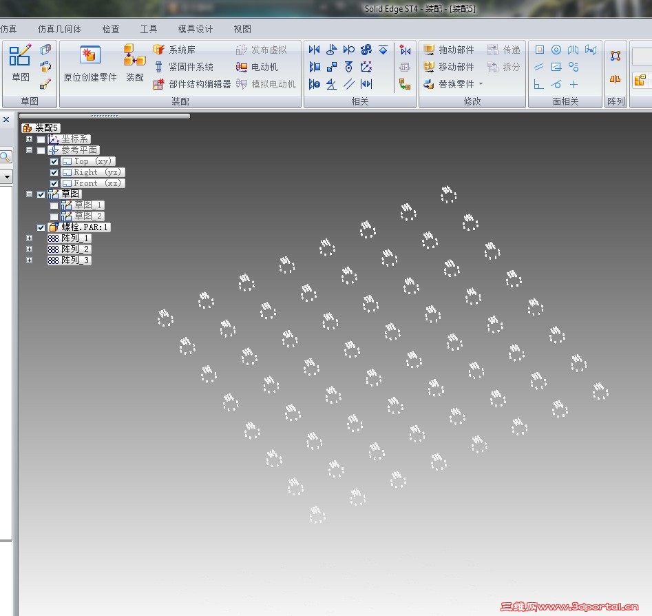The image size is (652, 616).
Task: Open the 模具设计 ribbon tab
Action: click(x=196, y=29)
